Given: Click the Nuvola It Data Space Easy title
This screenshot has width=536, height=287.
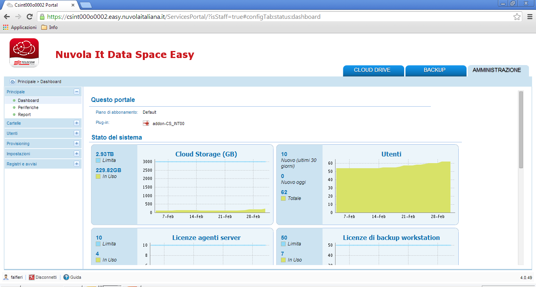Looking at the screenshot, I should click(125, 54).
